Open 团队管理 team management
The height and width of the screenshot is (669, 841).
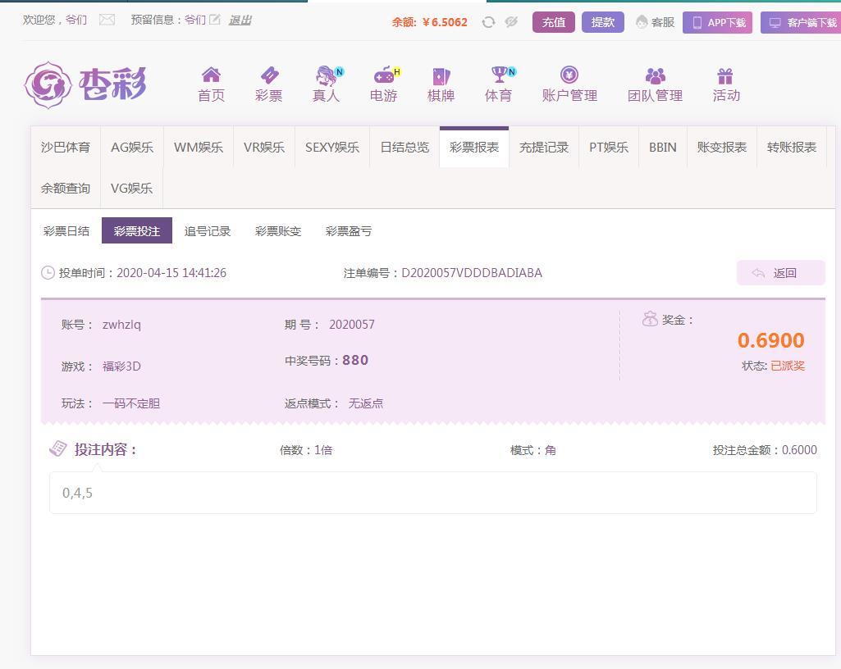(x=655, y=76)
